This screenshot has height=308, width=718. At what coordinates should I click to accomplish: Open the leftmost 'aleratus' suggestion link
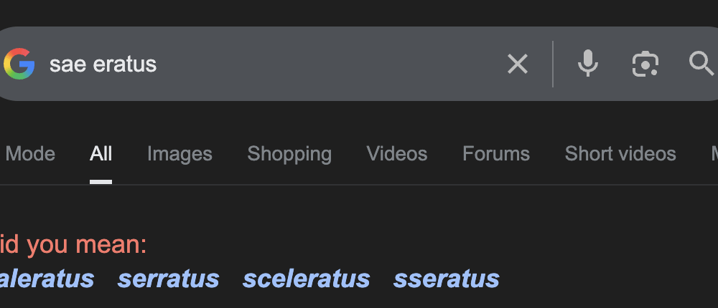click(x=47, y=279)
